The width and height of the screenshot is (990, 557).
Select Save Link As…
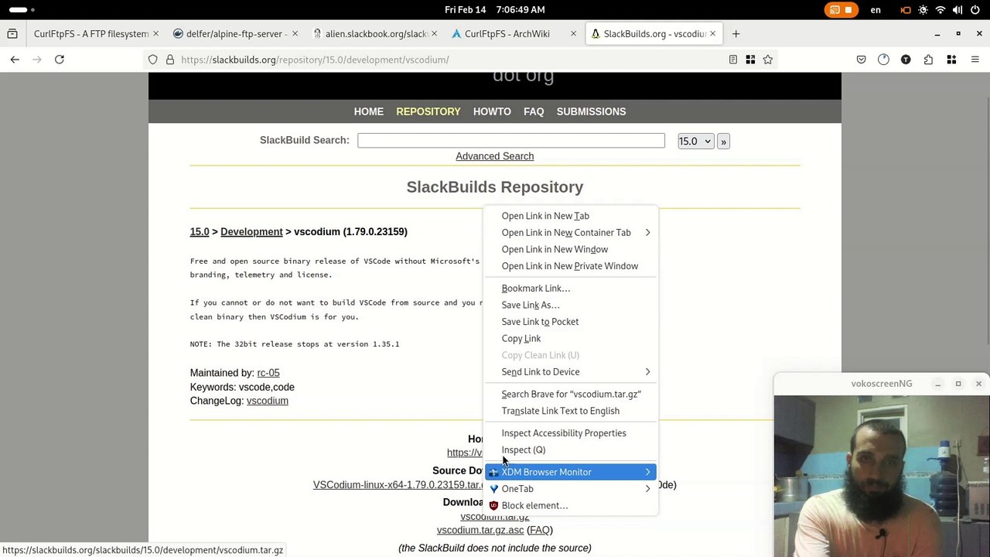coord(571,305)
